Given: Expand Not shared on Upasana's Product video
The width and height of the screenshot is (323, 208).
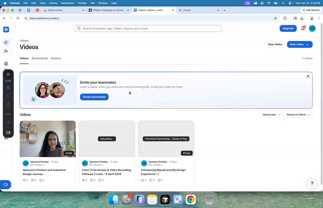Looking at the screenshot, I should [x=37, y=165].
